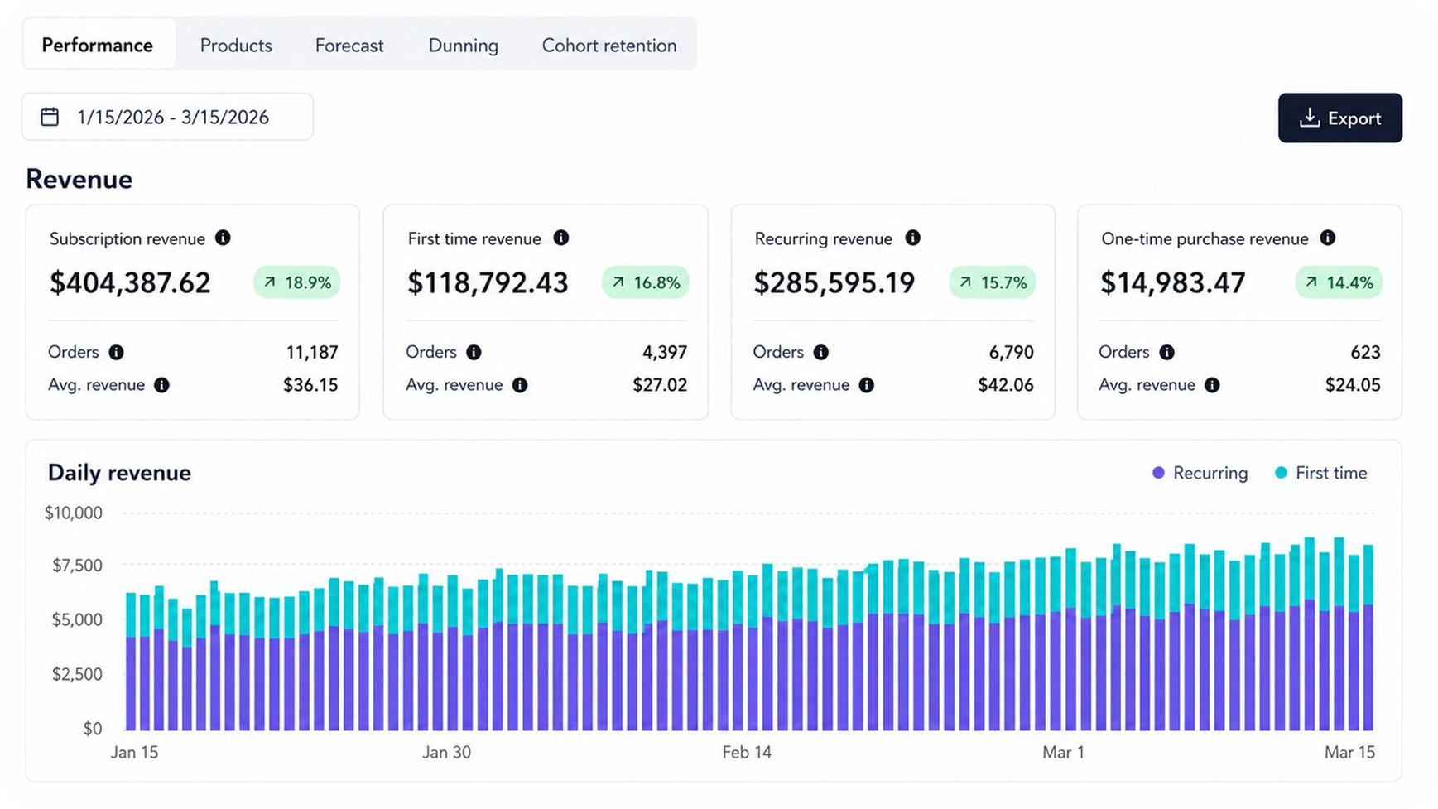
Task: Click Orders info icon in One-time purchase card
Action: pos(1167,352)
